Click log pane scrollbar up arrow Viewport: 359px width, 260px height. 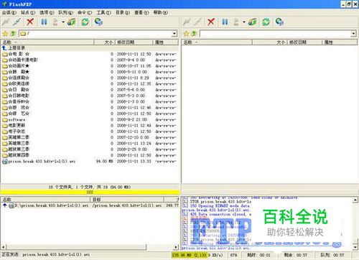(x=355, y=200)
